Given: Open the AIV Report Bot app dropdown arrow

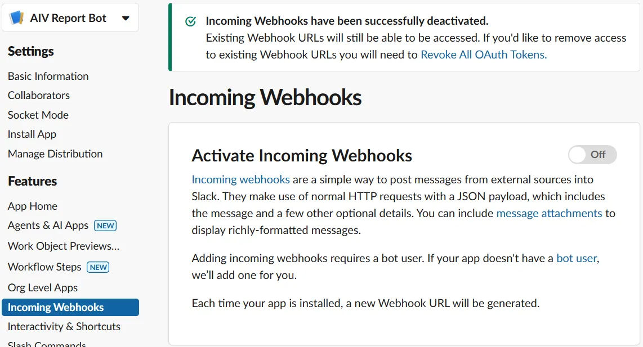Looking at the screenshot, I should [126, 18].
